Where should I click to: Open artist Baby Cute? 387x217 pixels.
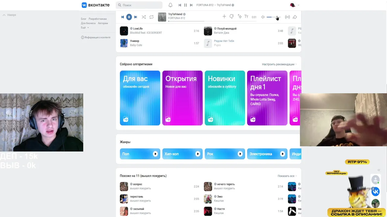pos(136,45)
